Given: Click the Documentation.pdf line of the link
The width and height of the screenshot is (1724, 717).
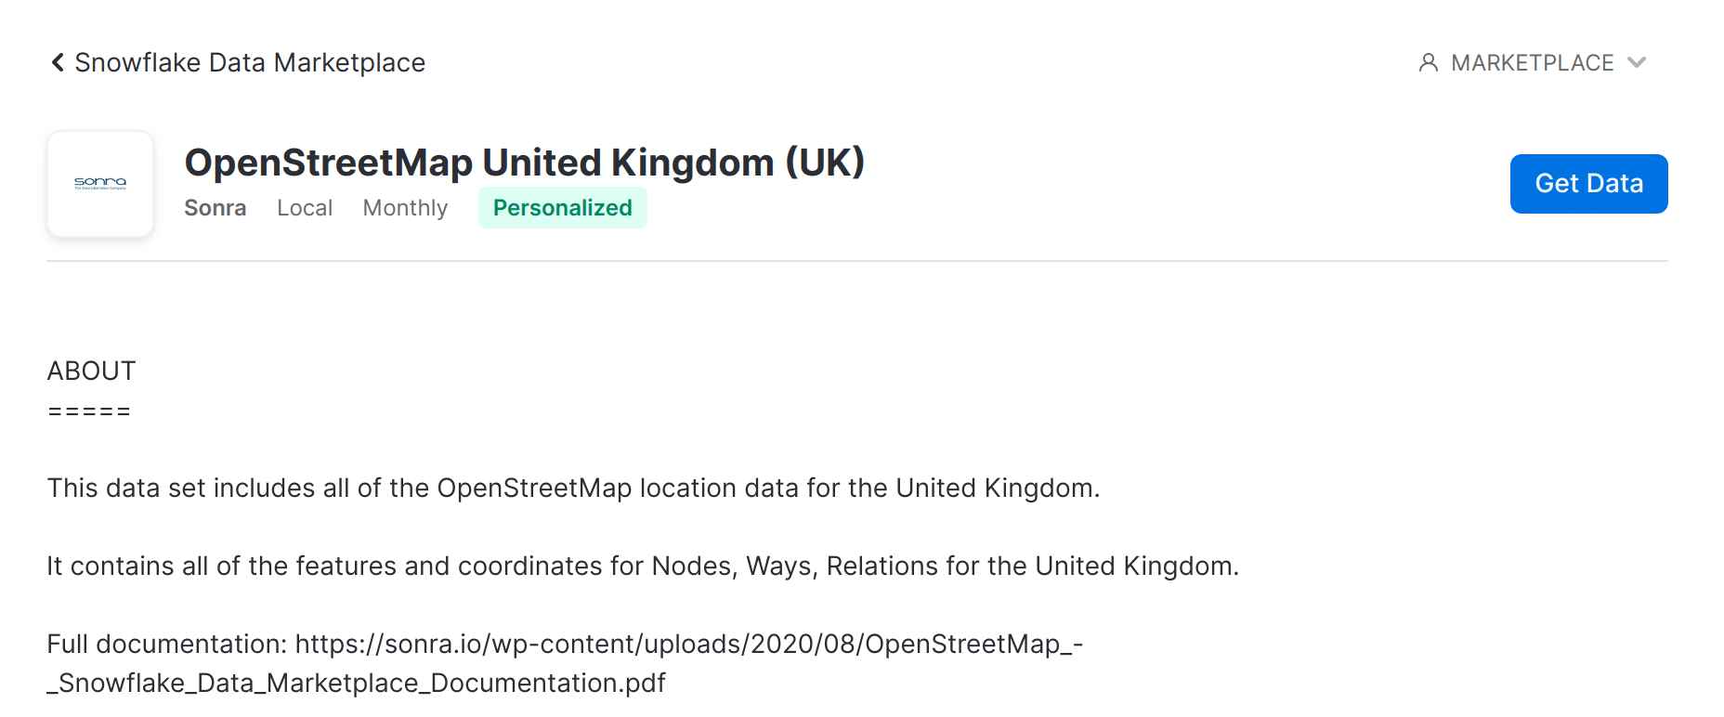Looking at the screenshot, I should tap(357, 684).
